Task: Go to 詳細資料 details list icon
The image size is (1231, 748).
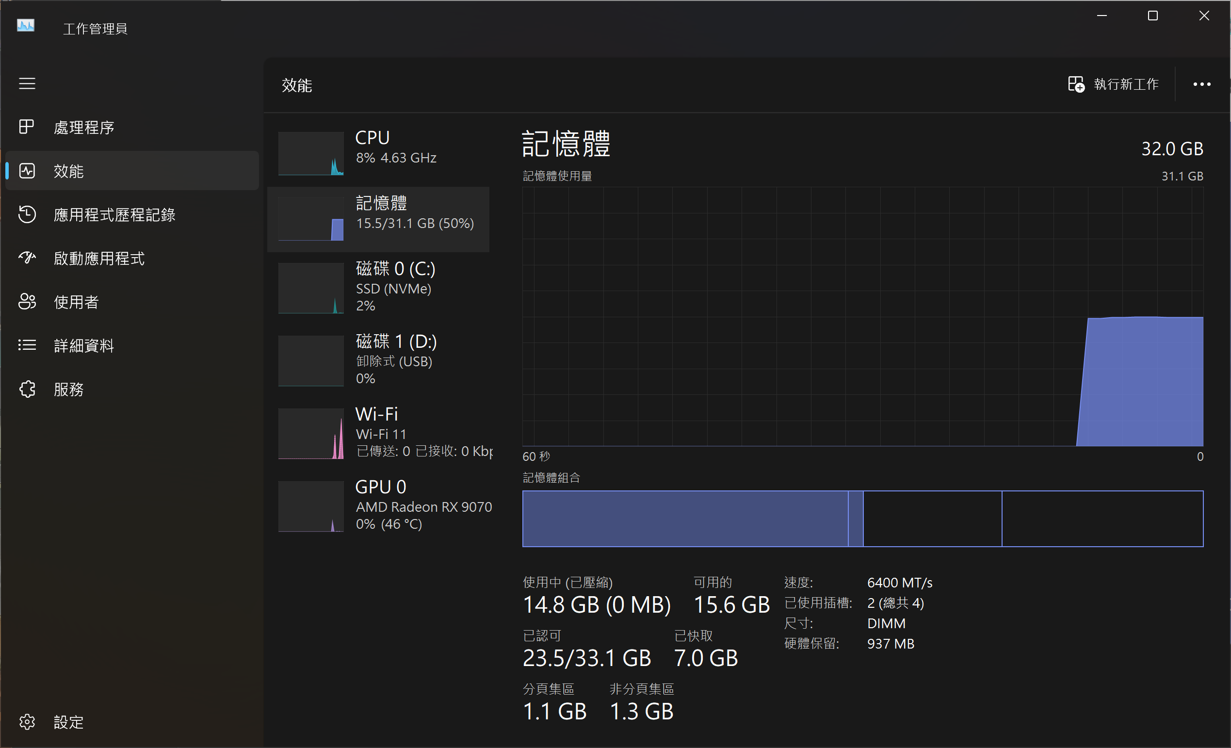Action: 27,345
